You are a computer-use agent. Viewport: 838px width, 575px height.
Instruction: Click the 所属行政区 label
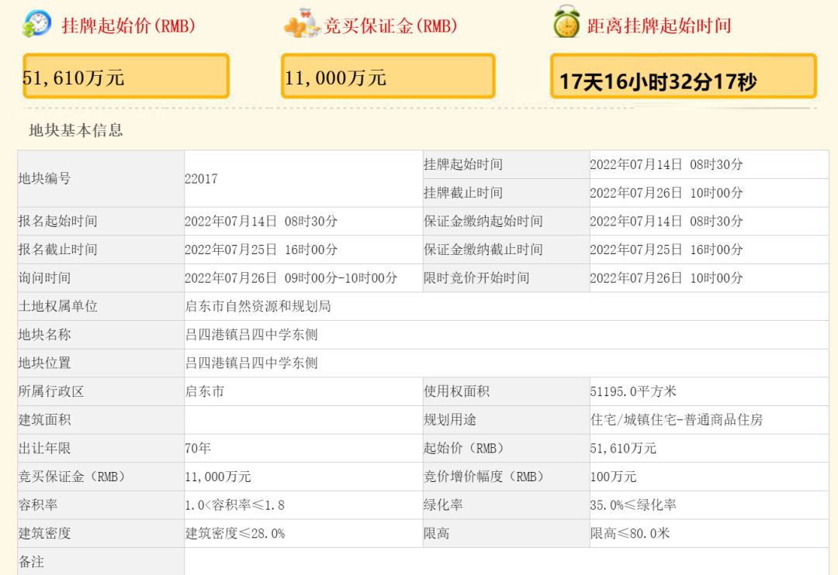[x=50, y=391]
